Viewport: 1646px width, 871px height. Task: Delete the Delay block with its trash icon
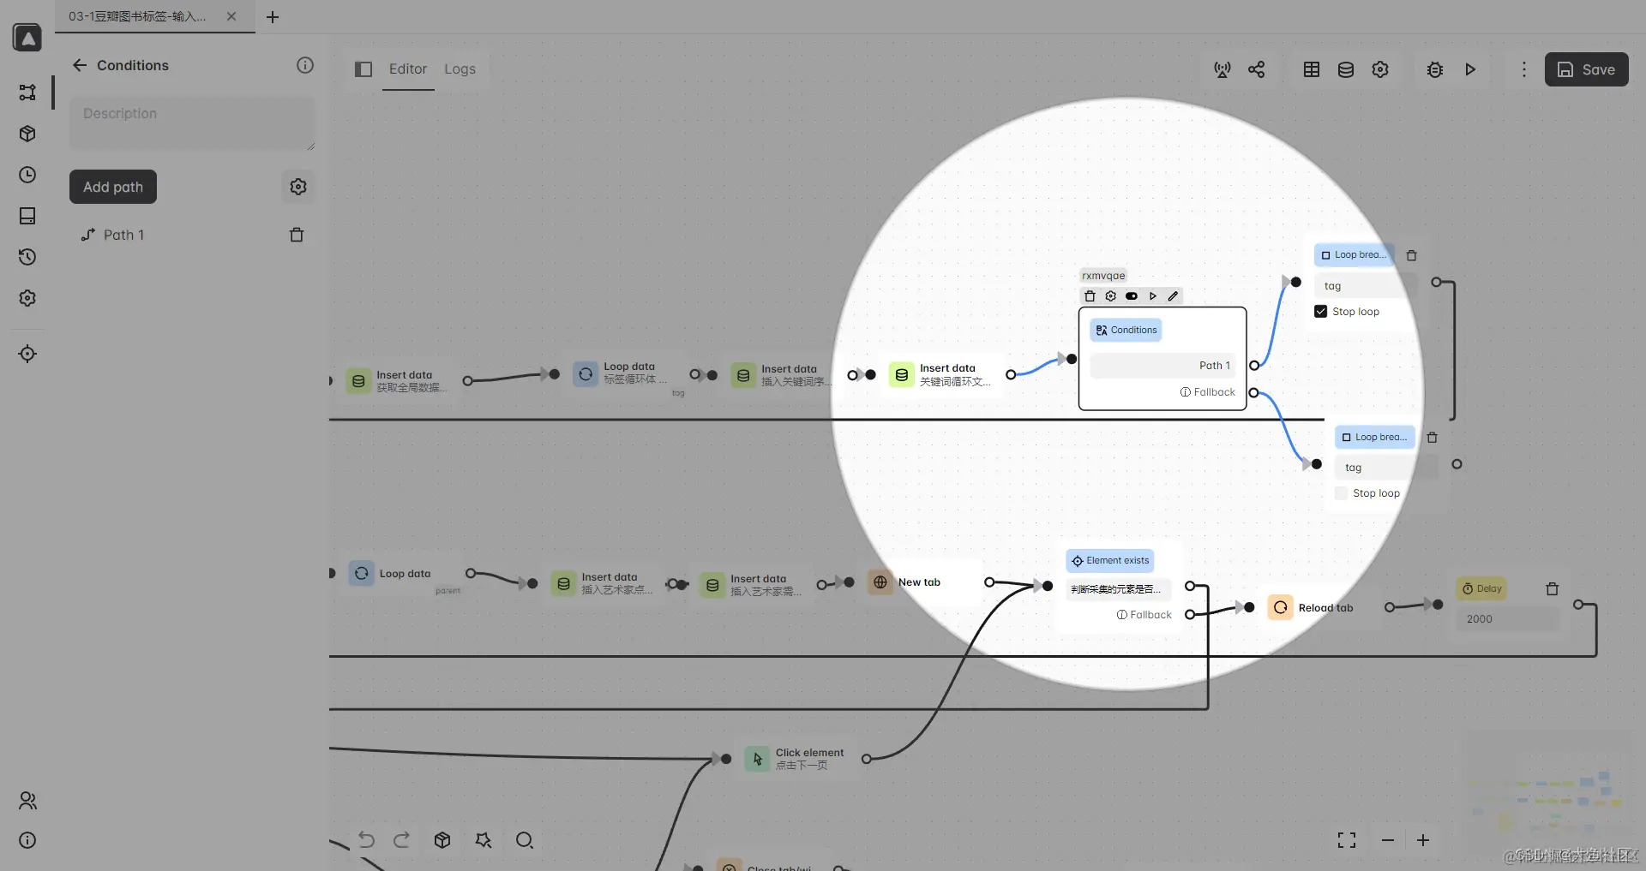[1552, 589]
